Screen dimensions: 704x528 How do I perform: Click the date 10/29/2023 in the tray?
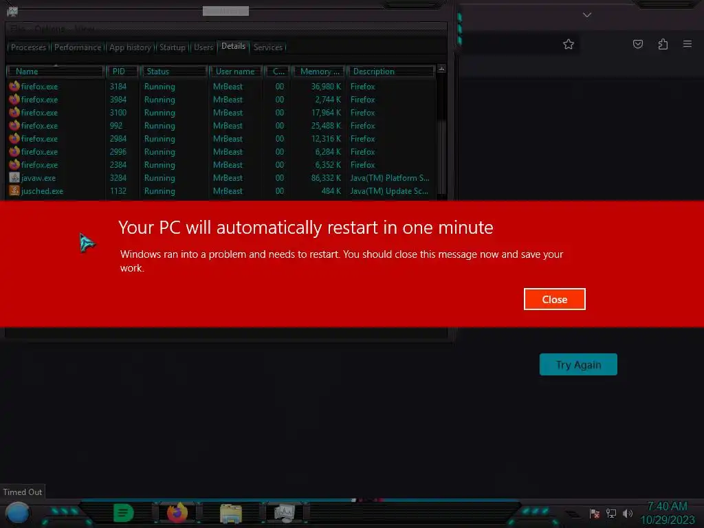point(667,520)
